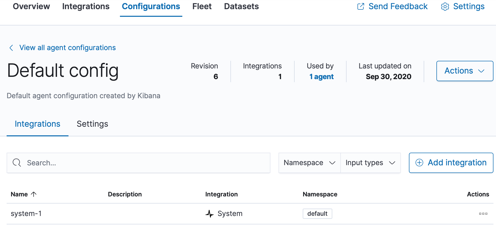Open the Input types filter dropdown
The height and width of the screenshot is (231, 496).
pyautogui.click(x=370, y=163)
